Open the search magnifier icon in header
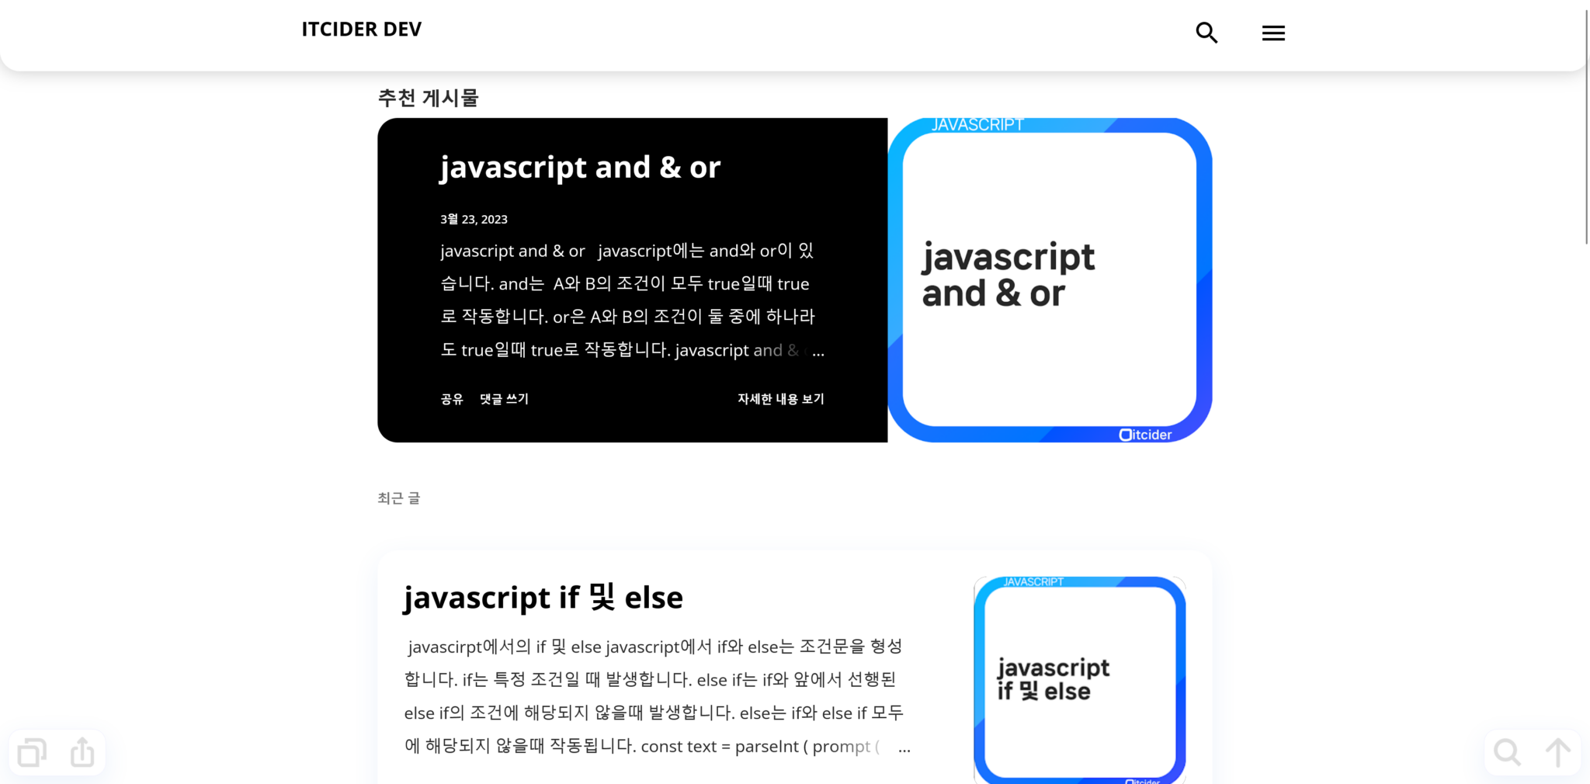 pos(1206,33)
